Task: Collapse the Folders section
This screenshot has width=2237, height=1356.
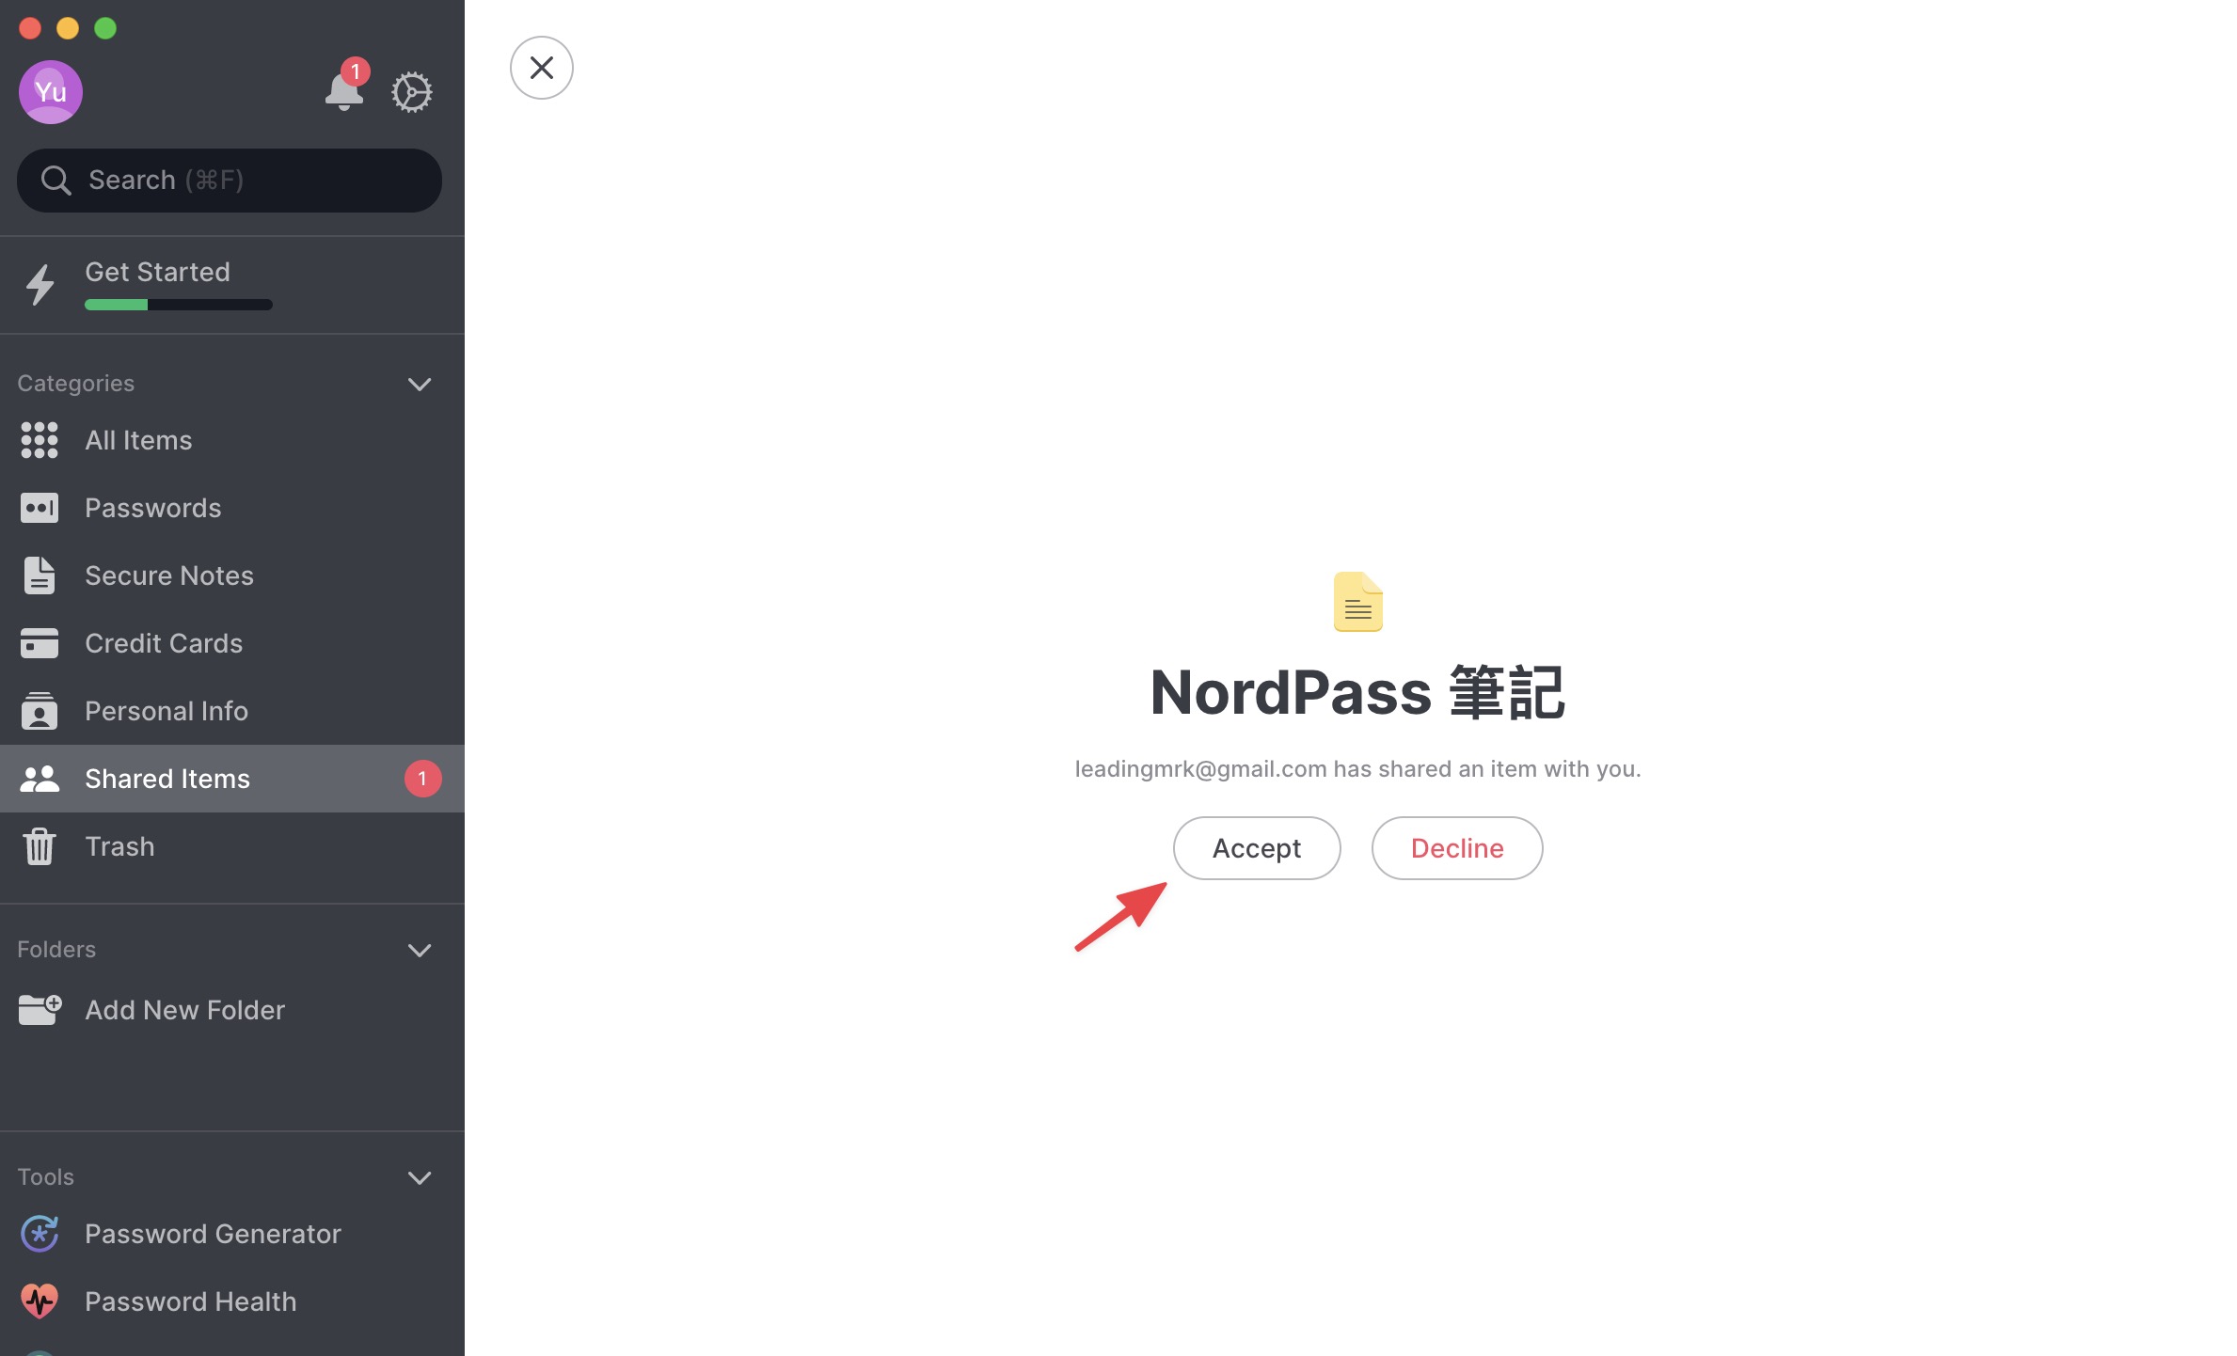Action: (420, 950)
